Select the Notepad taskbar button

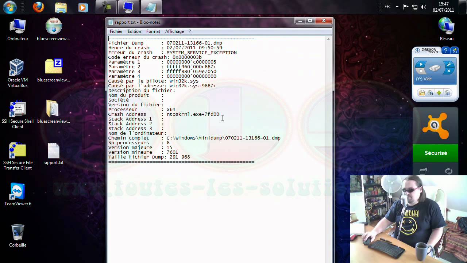(x=151, y=7)
